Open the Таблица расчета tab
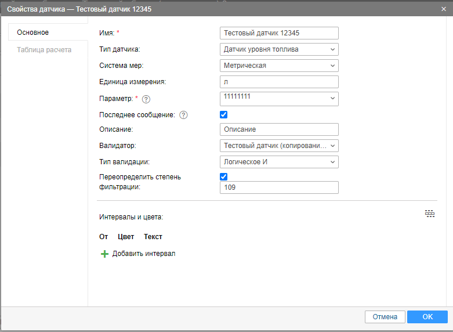The width and height of the screenshot is (453, 332). pos(44,50)
